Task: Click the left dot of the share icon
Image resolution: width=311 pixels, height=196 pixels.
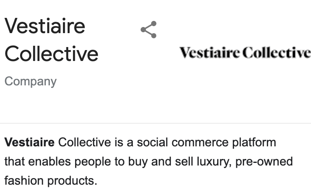Action: pyautogui.click(x=143, y=30)
